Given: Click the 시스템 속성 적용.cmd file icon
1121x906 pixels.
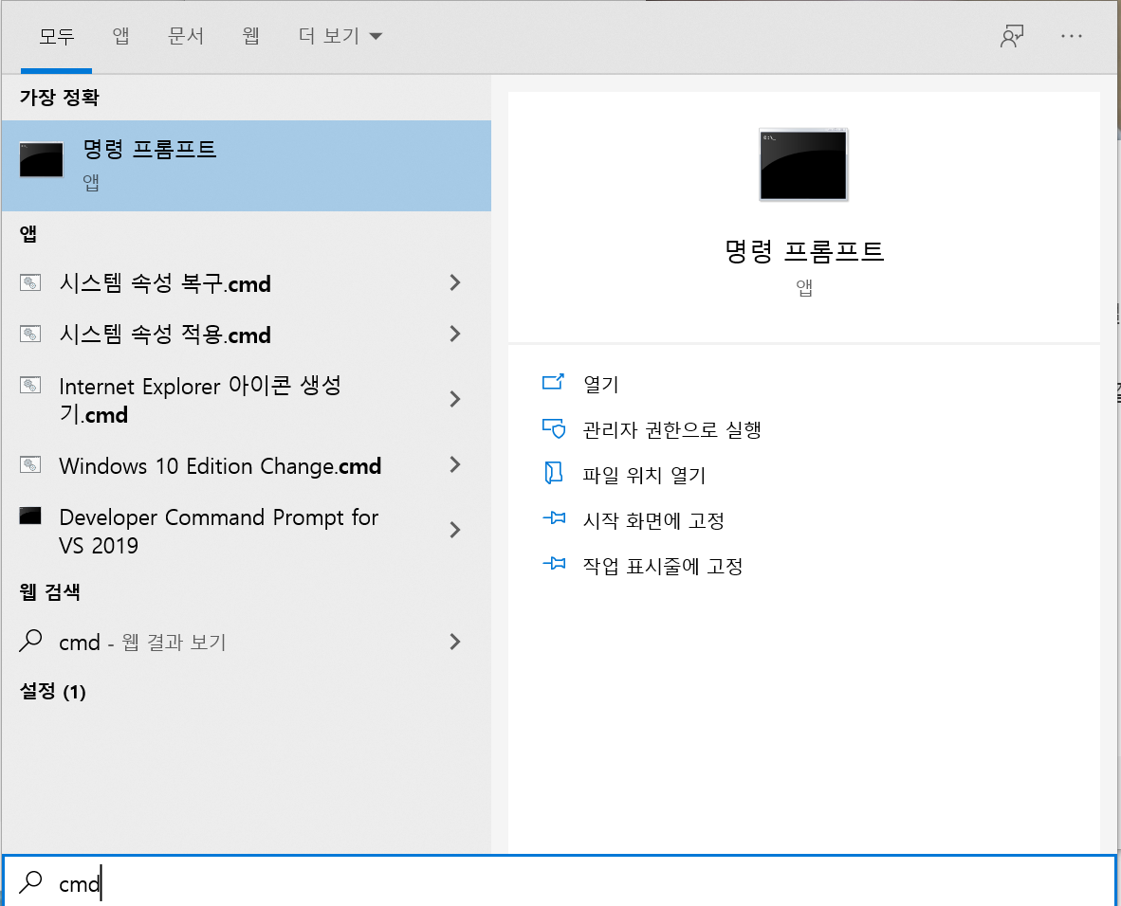Looking at the screenshot, I should click(x=30, y=334).
